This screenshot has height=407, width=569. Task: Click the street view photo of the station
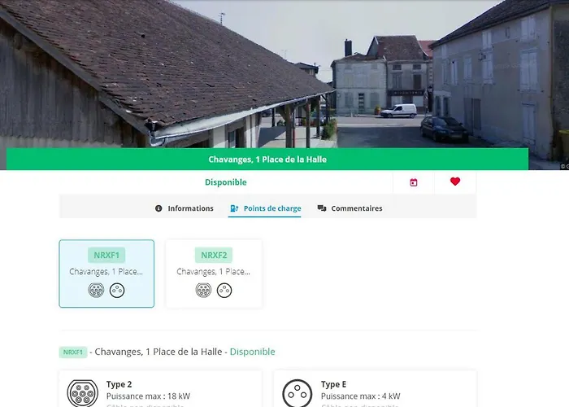point(284,74)
